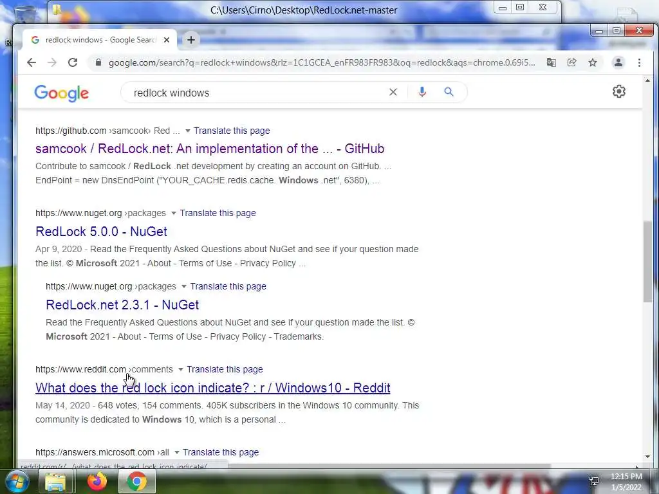
Task: Reload the Google search page
Action: point(73,62)
